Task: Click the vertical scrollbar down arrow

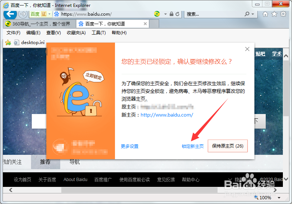Action: point(286,179)
